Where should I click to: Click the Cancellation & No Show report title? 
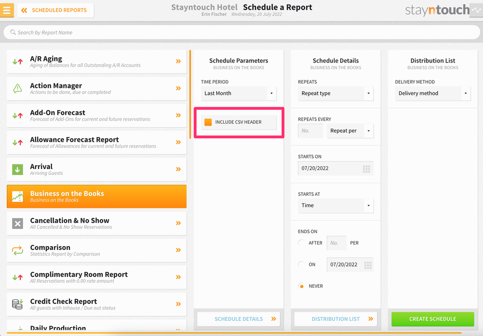click(70, 220)
